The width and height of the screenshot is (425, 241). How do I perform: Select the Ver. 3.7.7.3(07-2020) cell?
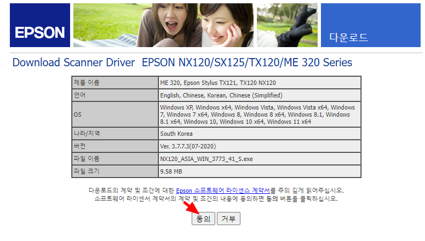pos(260,146)
